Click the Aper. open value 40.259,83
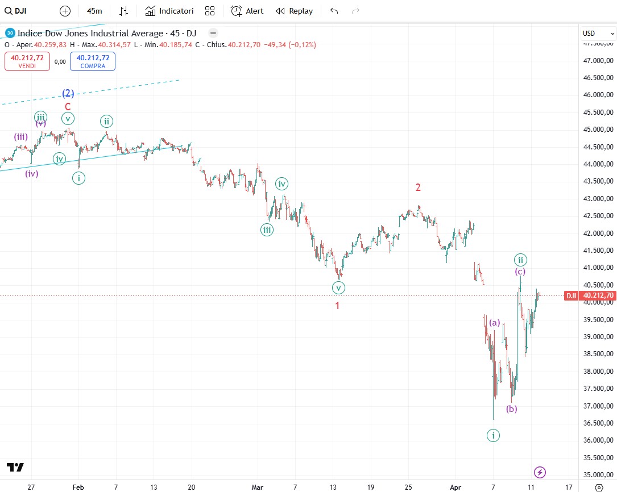This screenshot has width=617, height=492. pyautogui.click(x=51, y=45)
